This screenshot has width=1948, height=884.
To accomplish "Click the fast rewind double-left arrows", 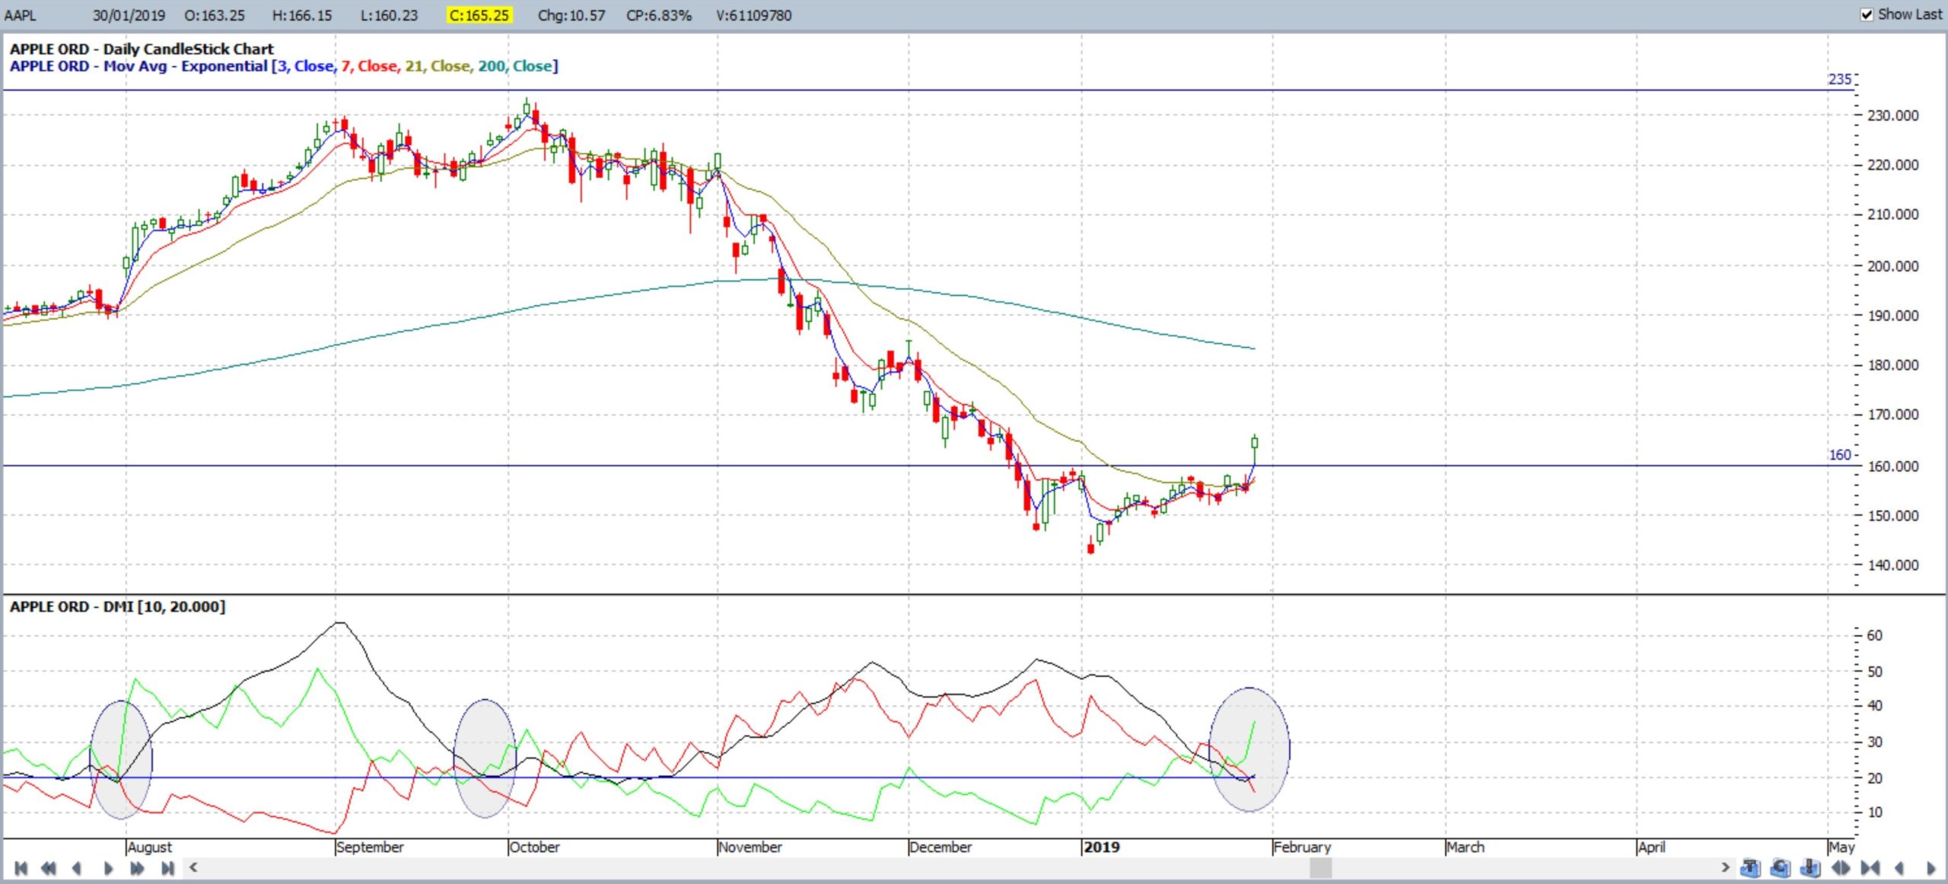I will click(48, 868).
